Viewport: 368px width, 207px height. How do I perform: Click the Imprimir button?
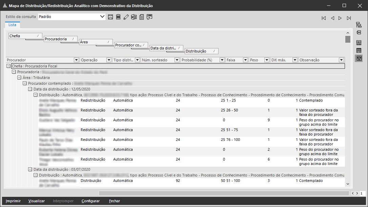coord(13,201)
